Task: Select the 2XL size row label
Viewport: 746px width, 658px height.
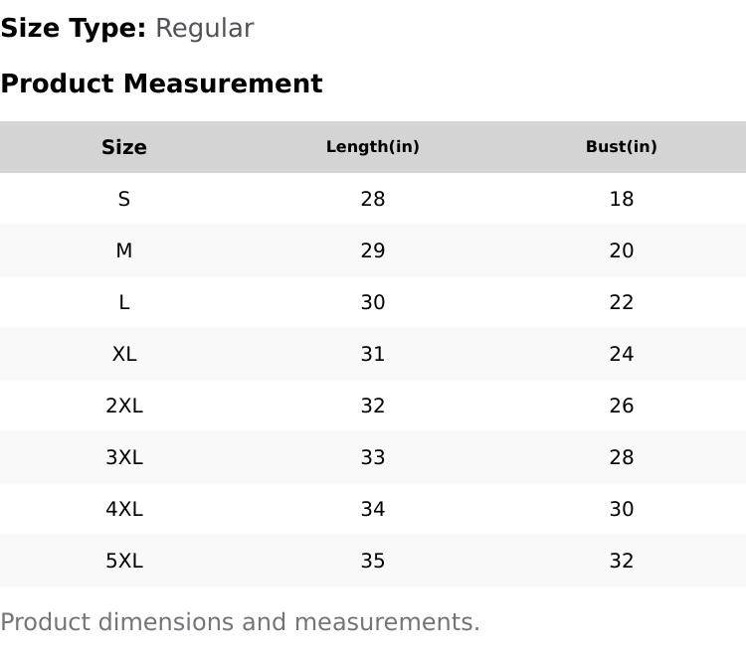Action: (x=124, y=406)
